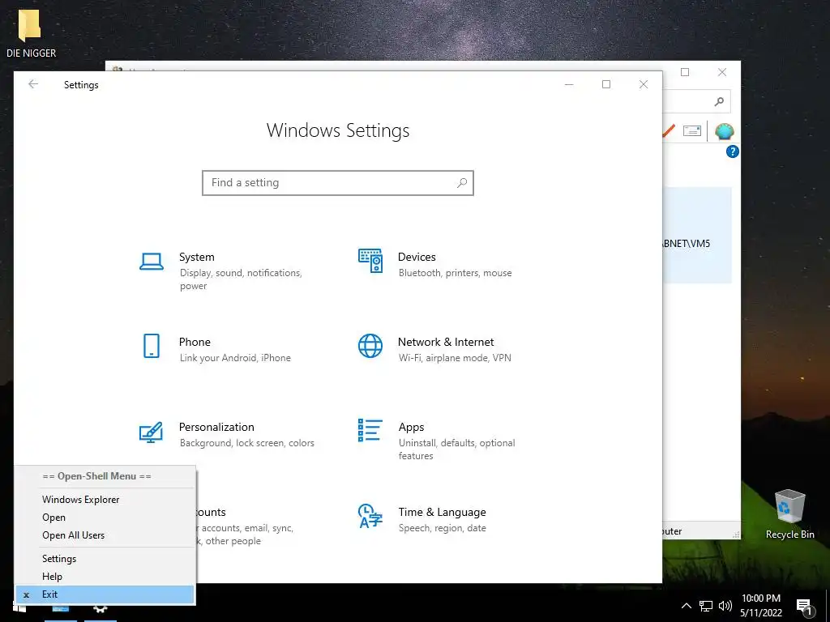Click the BNET\VM5 entry in background window

pos(697,236)
